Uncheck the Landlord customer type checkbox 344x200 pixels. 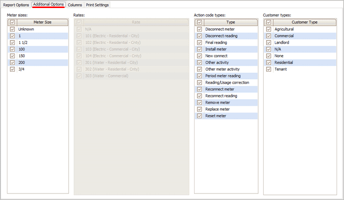point(269,43)
